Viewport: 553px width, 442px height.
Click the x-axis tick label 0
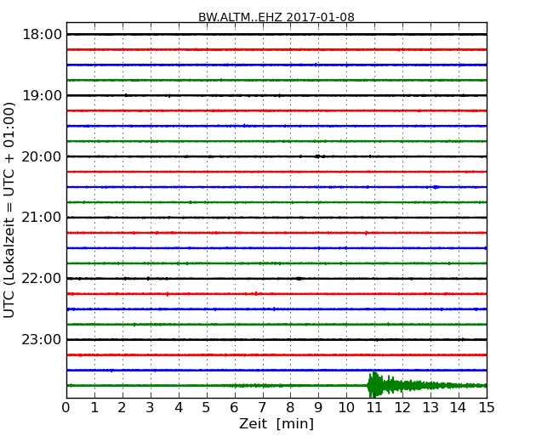(66, 408)
